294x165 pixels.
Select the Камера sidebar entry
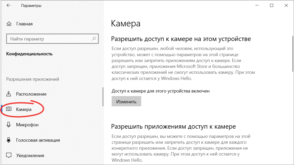coord(24,109)
